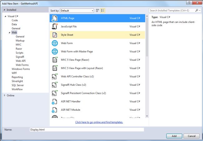Collapse the Installed section

click(5, 10)
